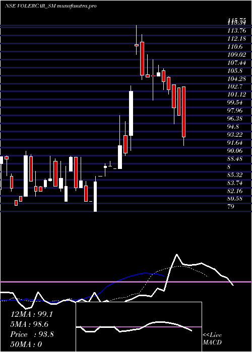Click the 102.7 price axis label
252x352 pixels.
[x=235, y=87]
